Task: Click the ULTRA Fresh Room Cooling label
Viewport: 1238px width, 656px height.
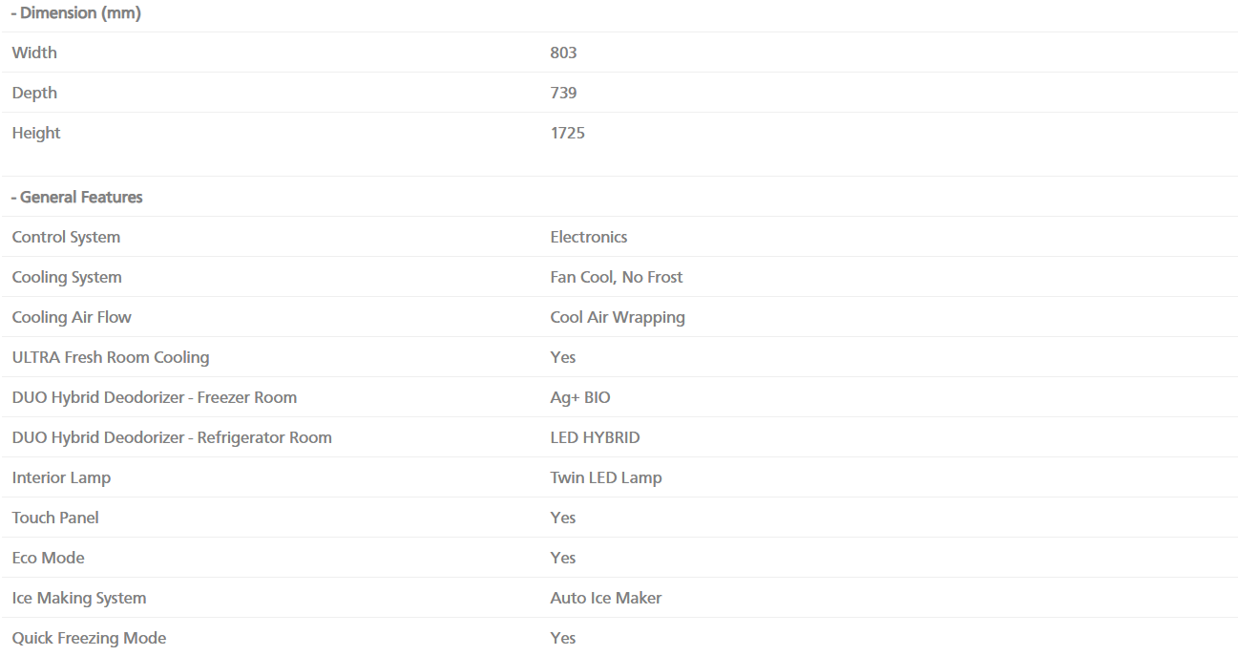Action: click(111, 357)
